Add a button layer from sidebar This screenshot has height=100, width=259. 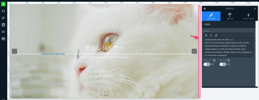pos(3,32)
